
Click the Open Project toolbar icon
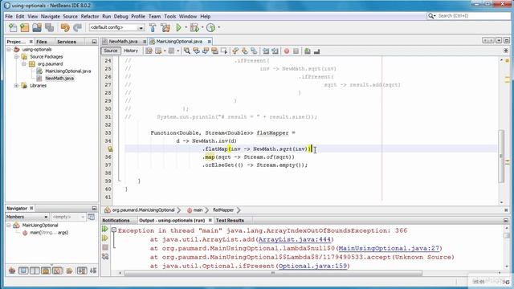tap(37, 28)
